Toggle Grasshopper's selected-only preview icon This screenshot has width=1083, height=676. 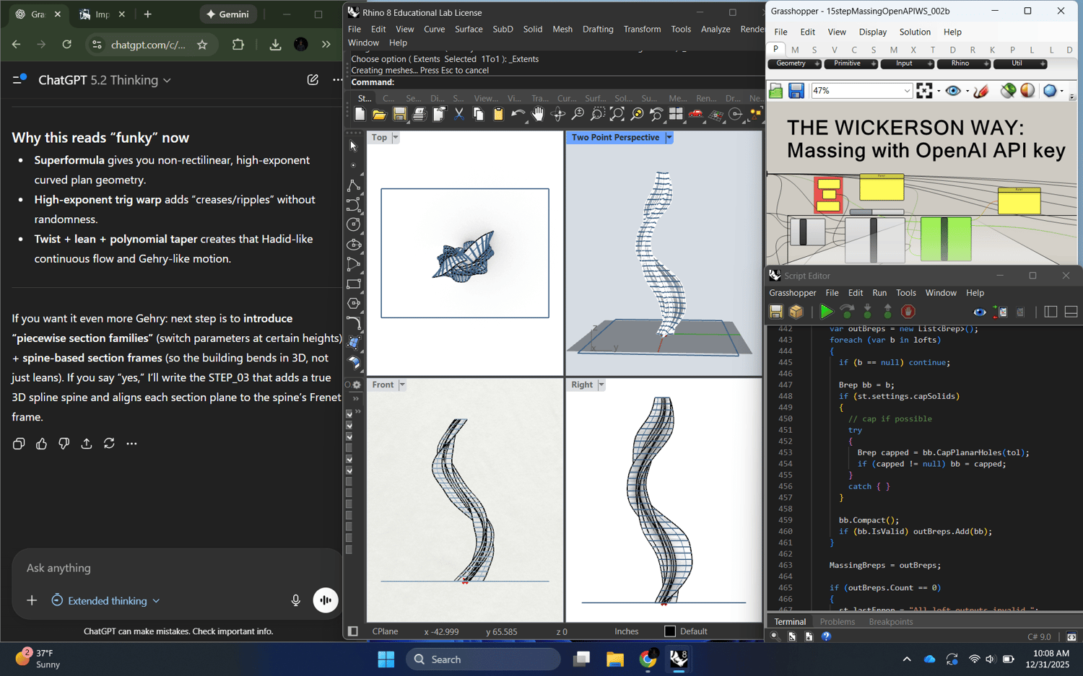[x=1008, y=91]
